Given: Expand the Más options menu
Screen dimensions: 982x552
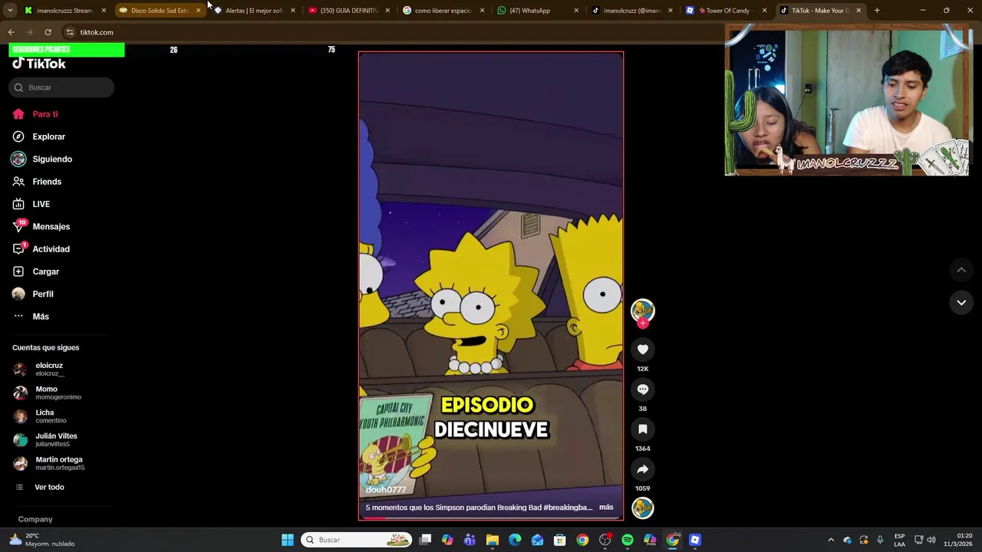Looking at the screenshot, I should 31,317.
